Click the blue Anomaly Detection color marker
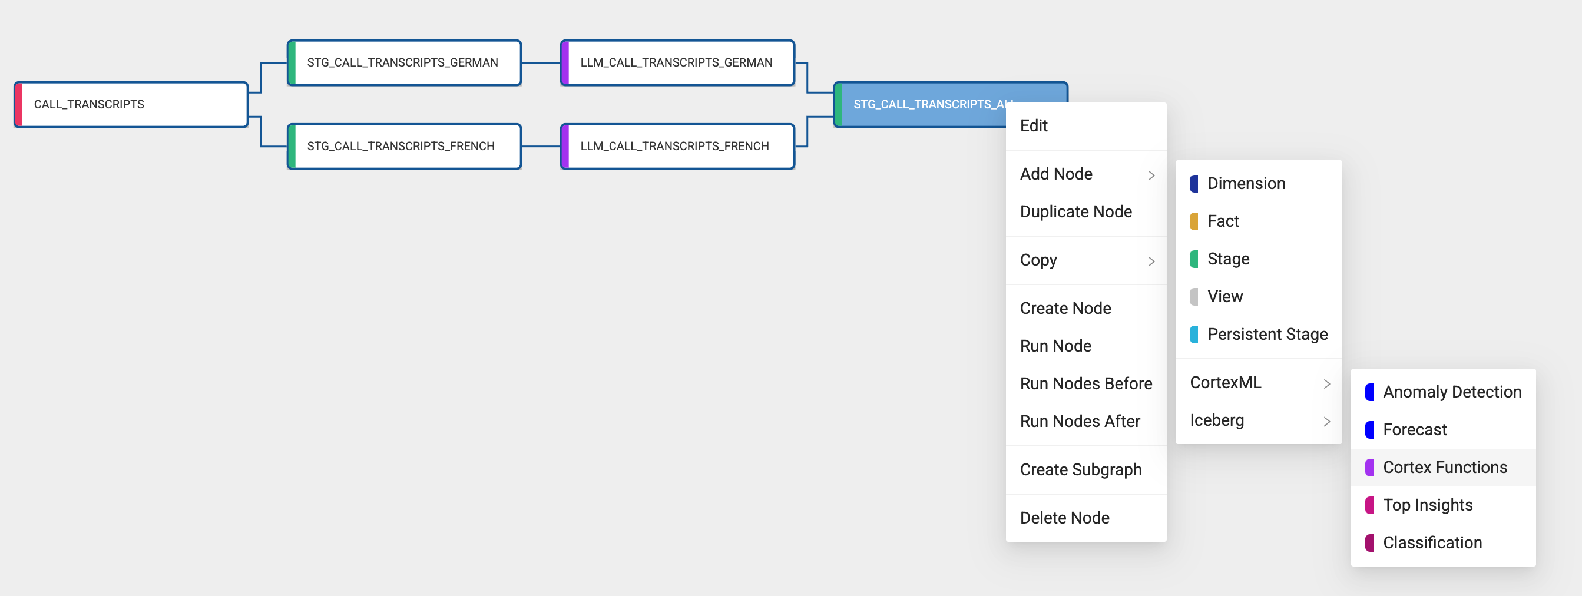 click(1369, 392)
